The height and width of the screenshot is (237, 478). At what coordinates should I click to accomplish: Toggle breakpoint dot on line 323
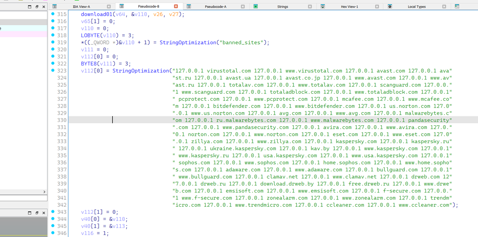coord(53,71)
